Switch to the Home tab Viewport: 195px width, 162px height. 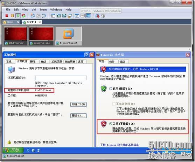[x=10, y=22]
